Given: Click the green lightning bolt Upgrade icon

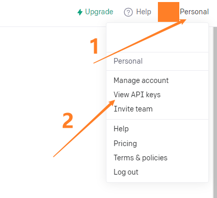Looking at the screenshot, I should 80,12.
